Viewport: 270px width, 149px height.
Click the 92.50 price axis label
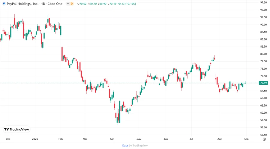(263, 17)
